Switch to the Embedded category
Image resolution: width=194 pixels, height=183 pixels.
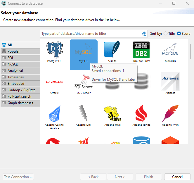click(x=20, y=84)
